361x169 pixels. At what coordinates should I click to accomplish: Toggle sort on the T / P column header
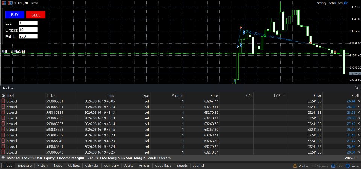click(x=277, y=95)
